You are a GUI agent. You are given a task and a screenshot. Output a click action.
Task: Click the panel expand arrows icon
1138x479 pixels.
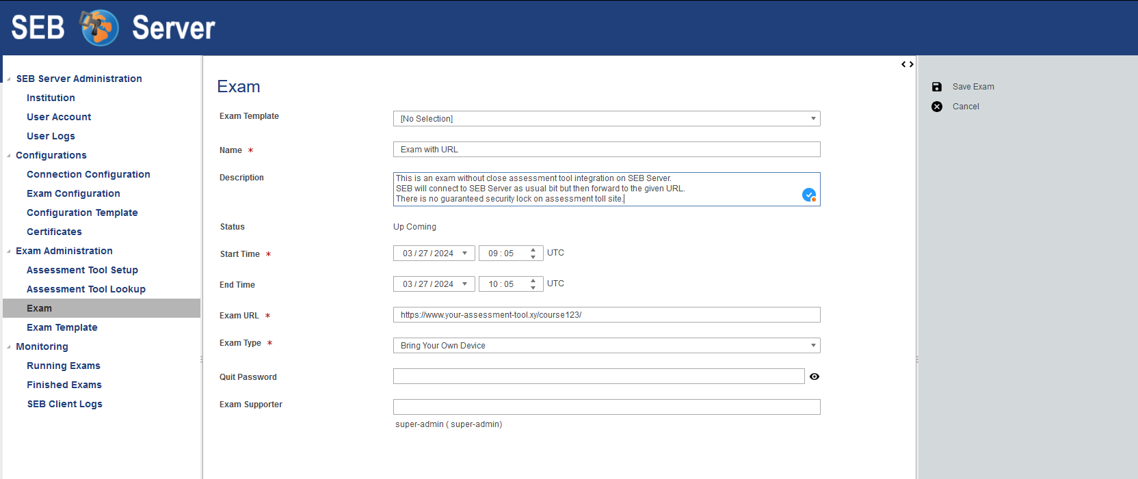(907, 64)
